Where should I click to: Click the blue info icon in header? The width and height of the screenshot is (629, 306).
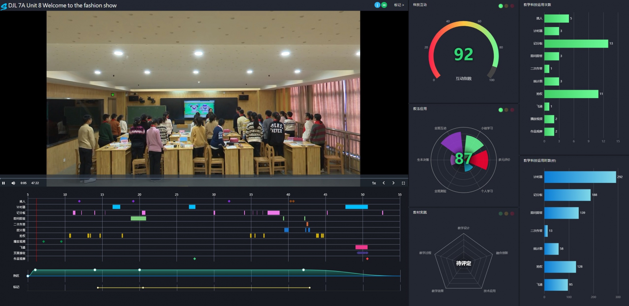pyautogui.click(x=377, y=5)
